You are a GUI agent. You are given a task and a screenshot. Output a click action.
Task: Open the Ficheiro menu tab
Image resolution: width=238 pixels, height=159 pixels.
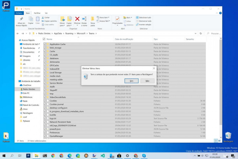pyautogui.click(x=19, y=13)
